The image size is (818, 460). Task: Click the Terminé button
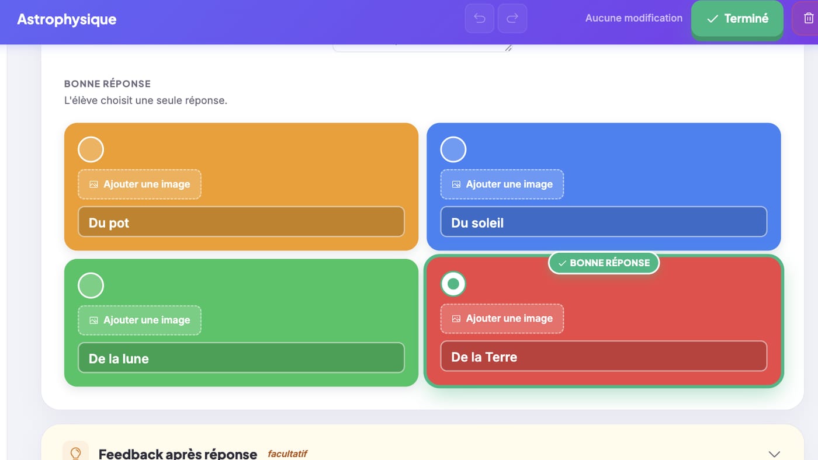737,19
